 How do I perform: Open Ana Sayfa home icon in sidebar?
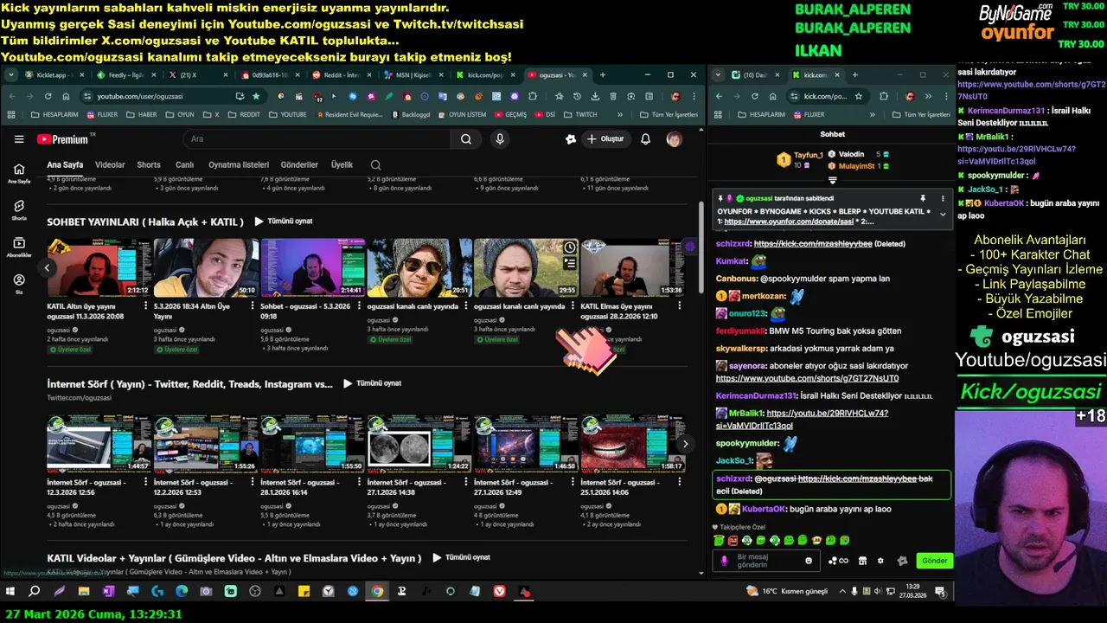click(19, 172)
